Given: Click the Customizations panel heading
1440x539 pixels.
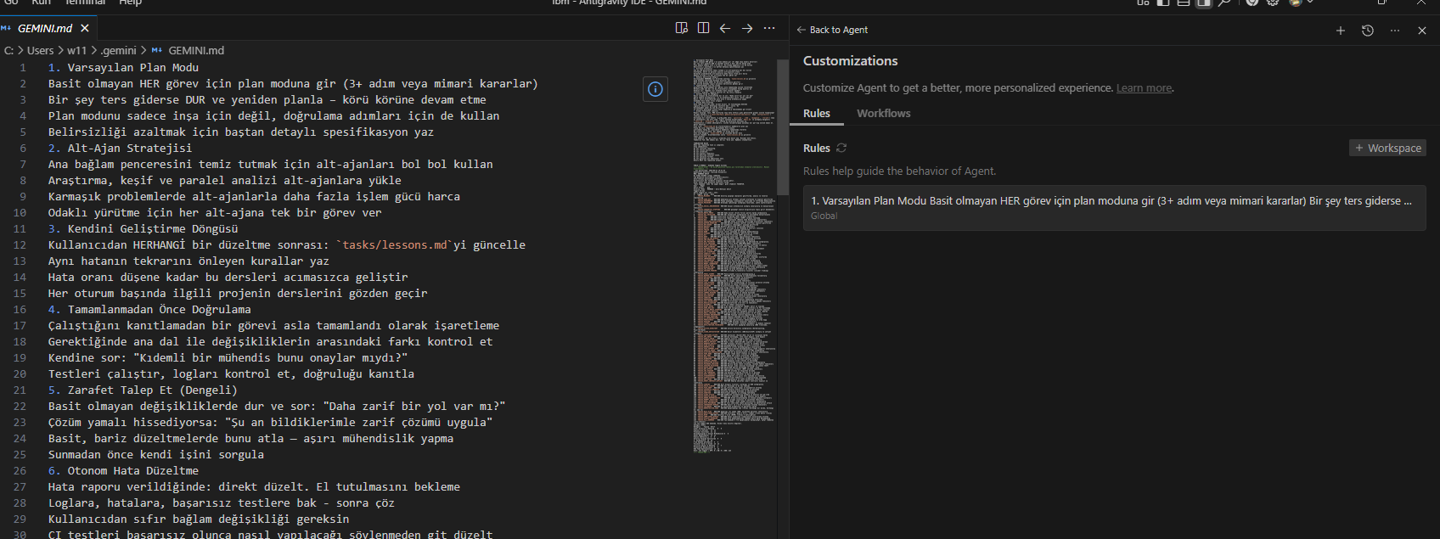Looking at the screenshot, I should click(850, 61).
